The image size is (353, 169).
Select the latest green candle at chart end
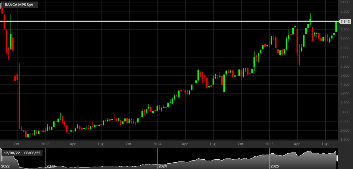(336, 27)
